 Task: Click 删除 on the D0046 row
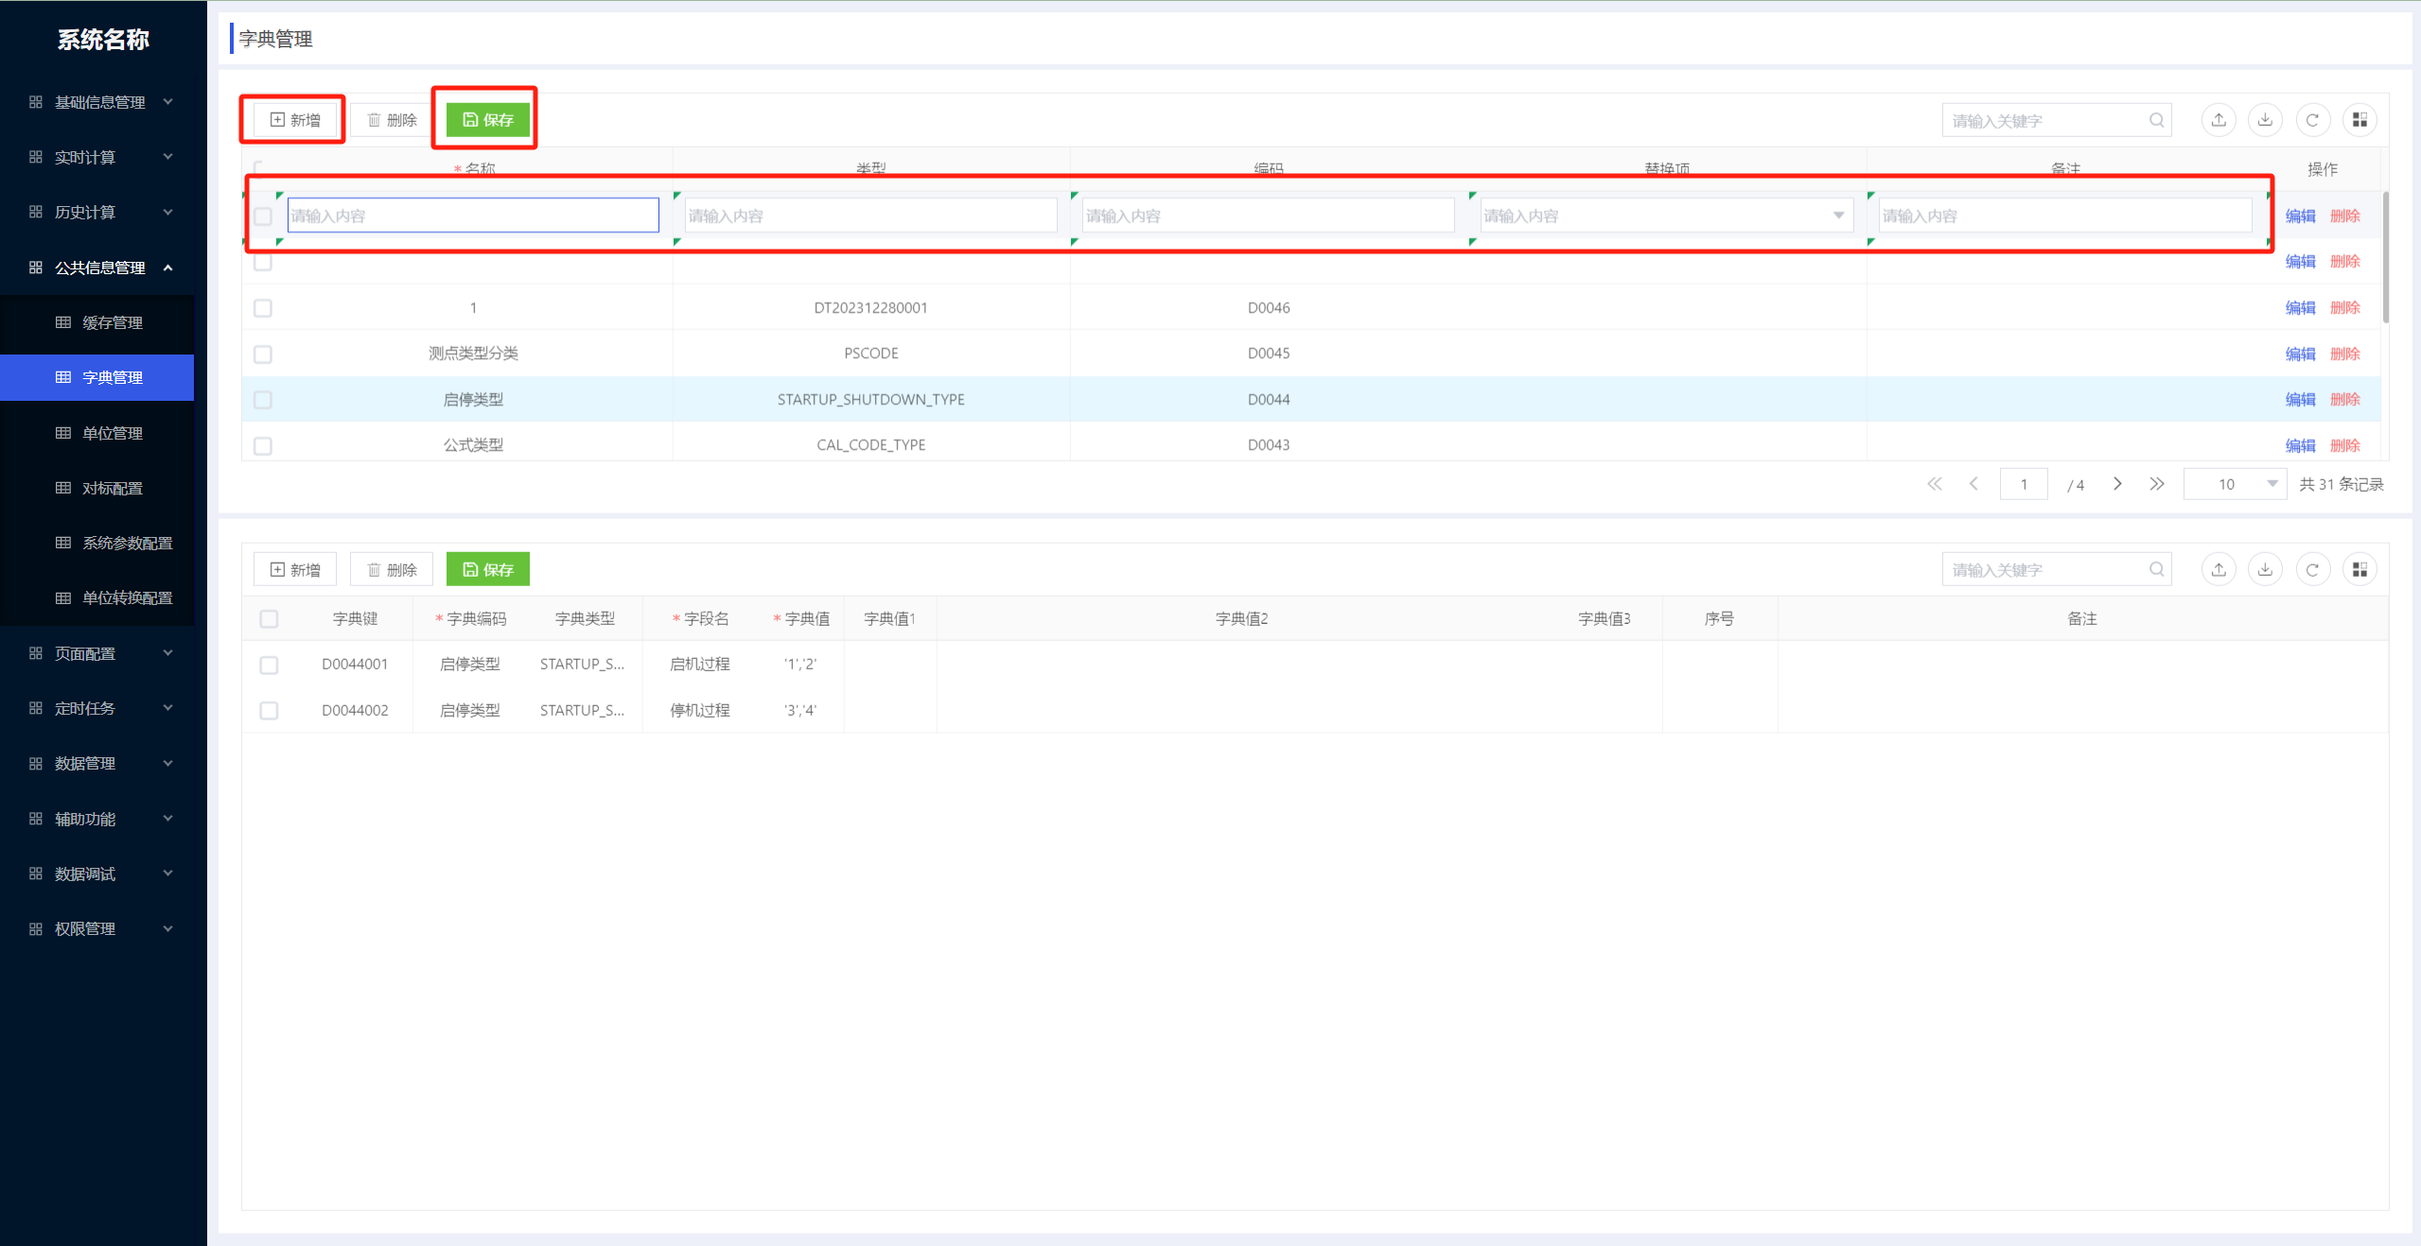[2344, 308]
